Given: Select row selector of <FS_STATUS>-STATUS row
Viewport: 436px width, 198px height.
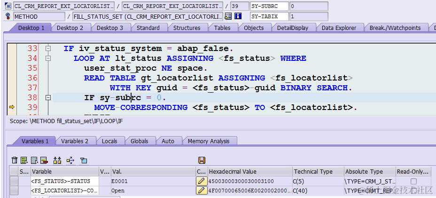Looking at the screenshot, I should pyautogui.click(x=14, y=182).
